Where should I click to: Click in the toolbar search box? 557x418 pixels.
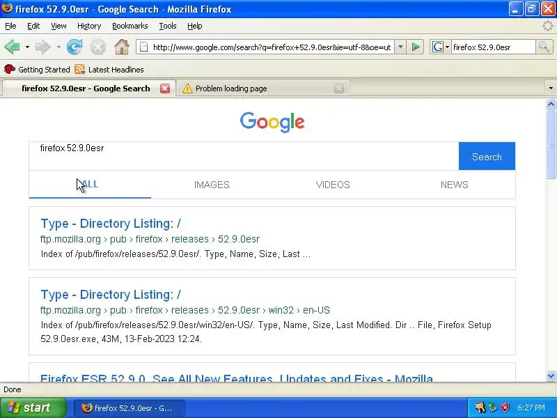coord(493,47)
